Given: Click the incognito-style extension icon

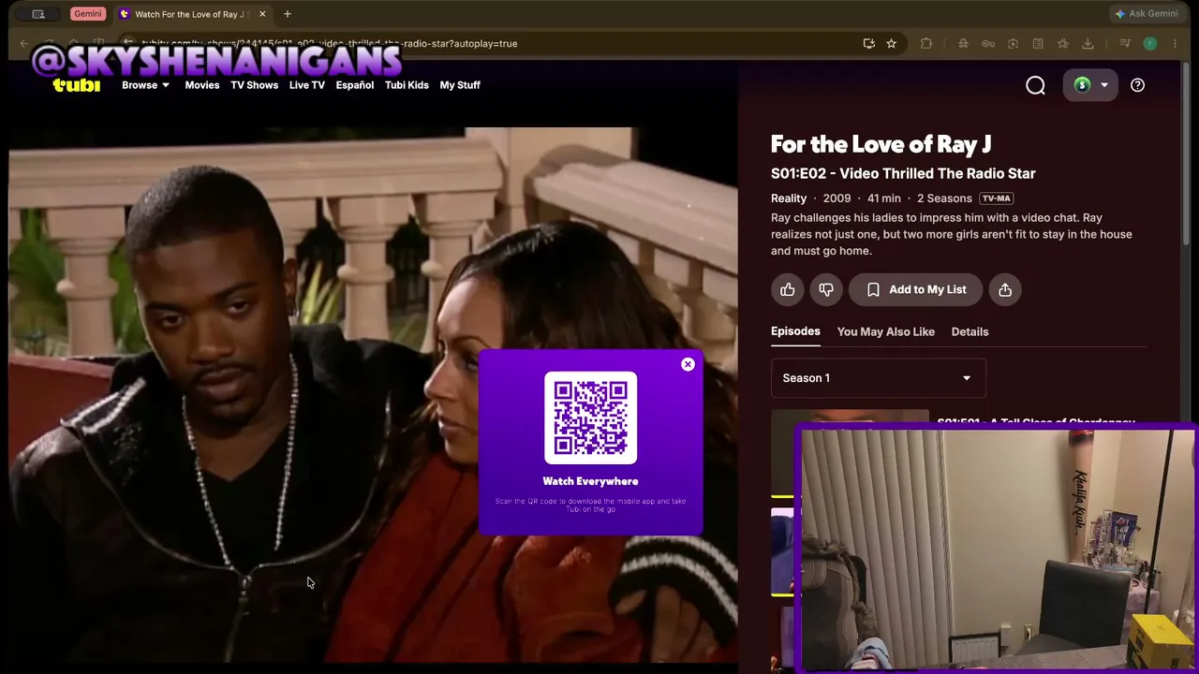Looking at the screenshot, I should click(963, 43).
